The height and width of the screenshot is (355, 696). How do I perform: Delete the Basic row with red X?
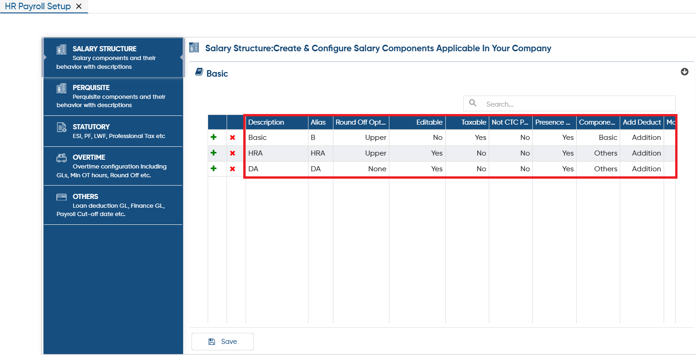click(233, 138)
